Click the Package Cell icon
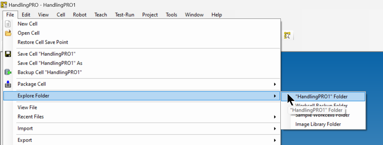 [x=8, y=84]
